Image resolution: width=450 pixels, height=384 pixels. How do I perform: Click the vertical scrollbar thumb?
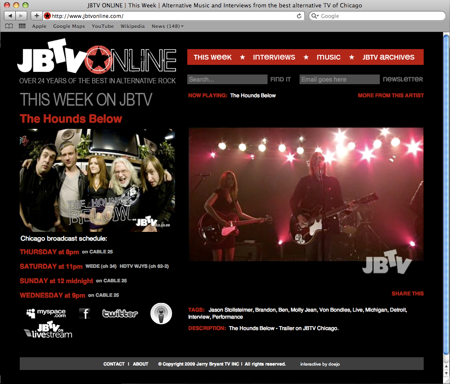446,195
